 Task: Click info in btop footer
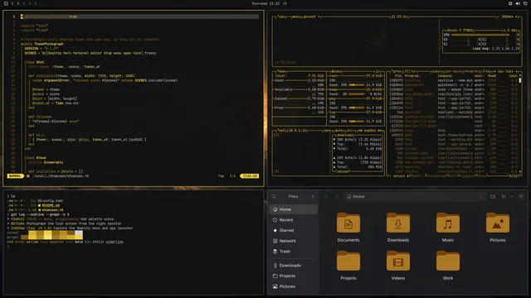click(417, 175)
